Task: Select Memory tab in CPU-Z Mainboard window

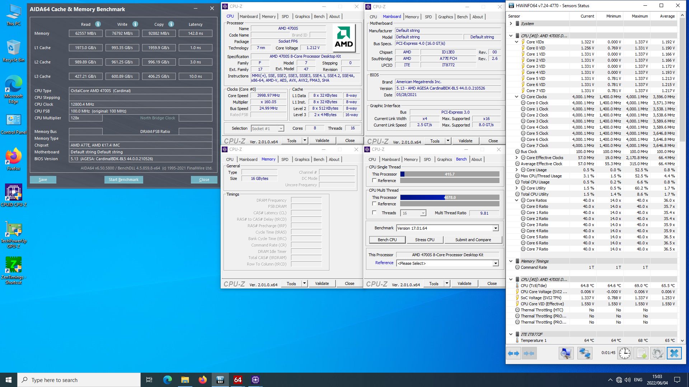Action: click(412, 17)
